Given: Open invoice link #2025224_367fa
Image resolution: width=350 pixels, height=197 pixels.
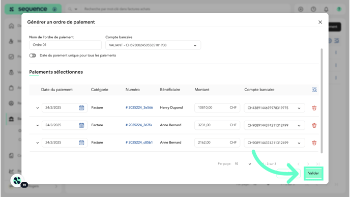Looking at the screenshot, I should (138, 125).
